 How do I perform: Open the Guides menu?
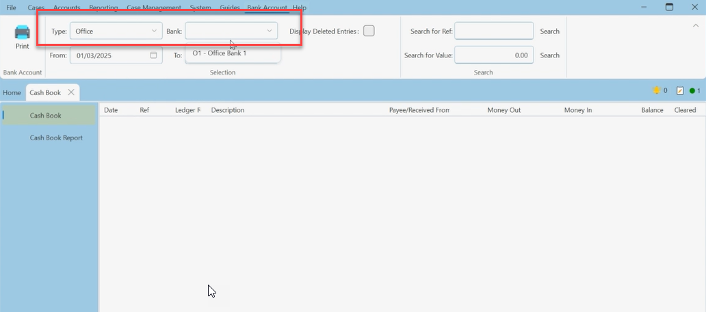[x=230, y=8]
